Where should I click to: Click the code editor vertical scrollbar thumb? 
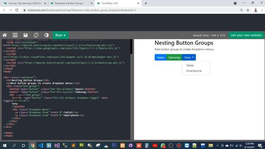(x=131, y=47)
